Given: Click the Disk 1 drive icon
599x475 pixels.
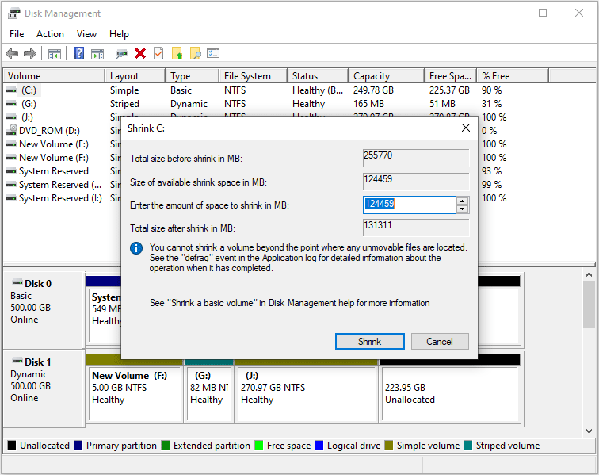Looking at the screenshot, I should pos(17,361).
